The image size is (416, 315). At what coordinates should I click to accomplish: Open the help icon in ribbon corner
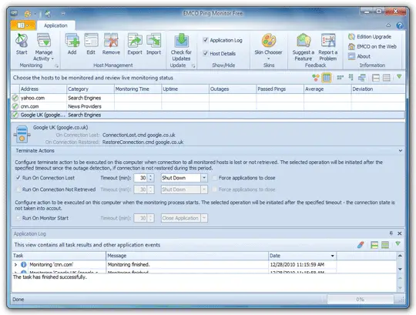point(399,25)
